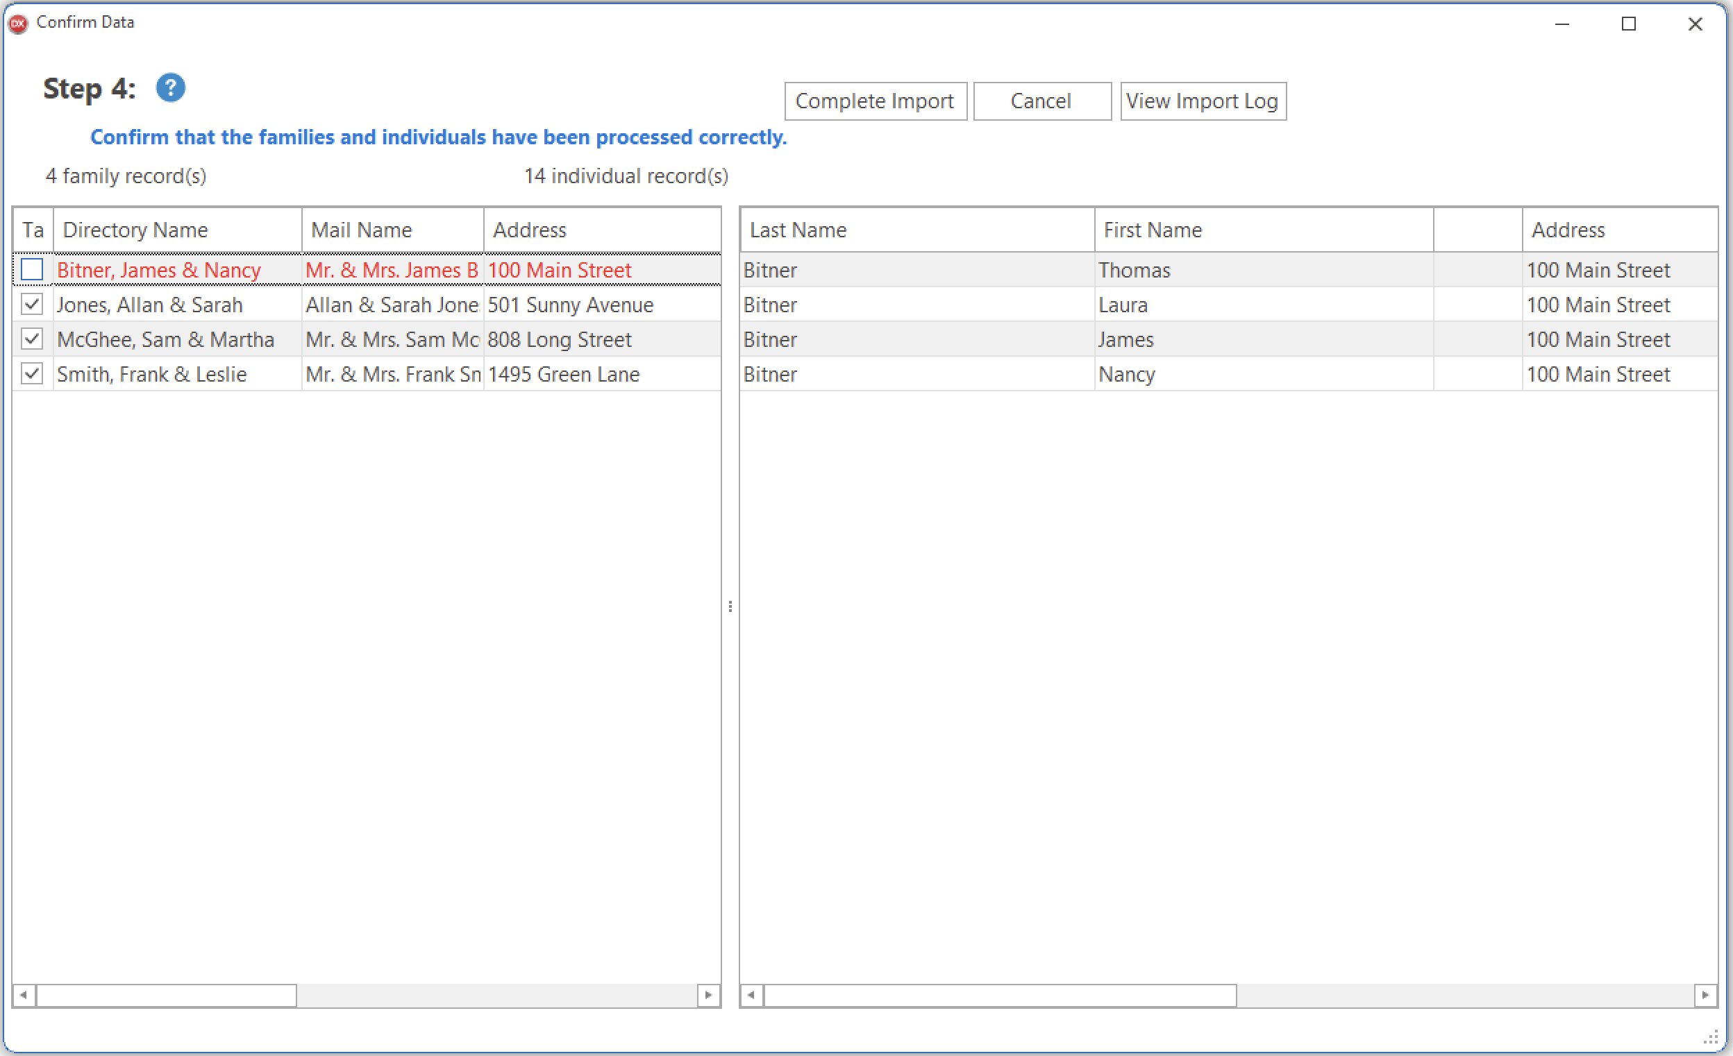Click the Complete Import button

click(x=875, y=101)
